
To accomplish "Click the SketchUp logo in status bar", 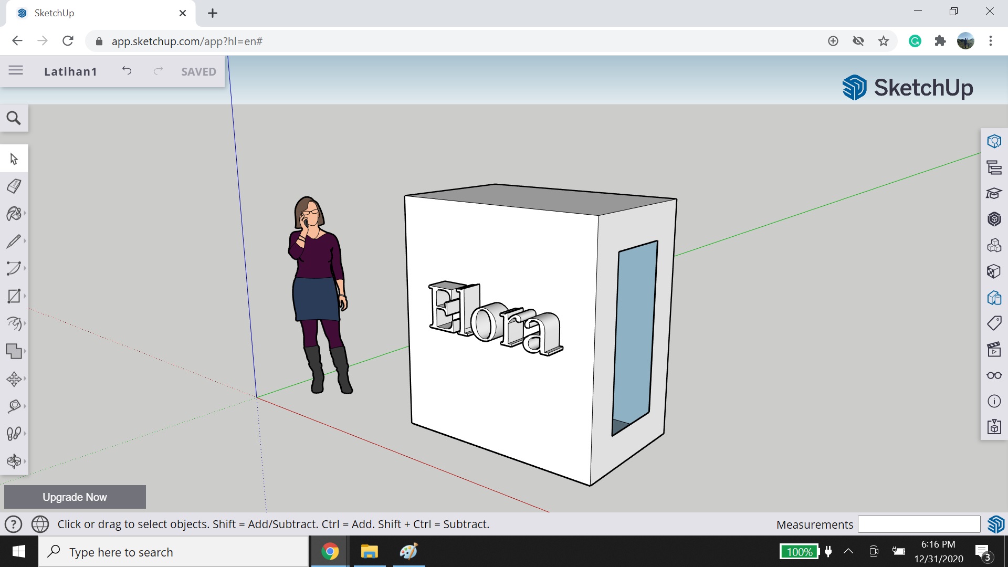I will tap(996, 524).
